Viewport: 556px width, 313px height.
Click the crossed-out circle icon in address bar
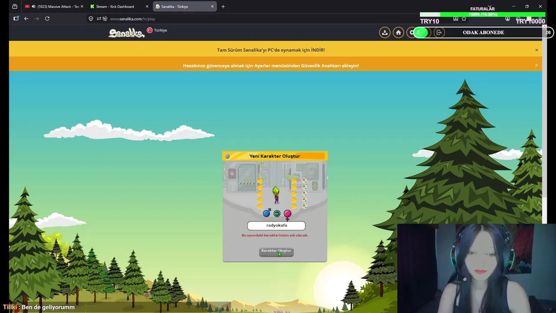coord(105,19)
